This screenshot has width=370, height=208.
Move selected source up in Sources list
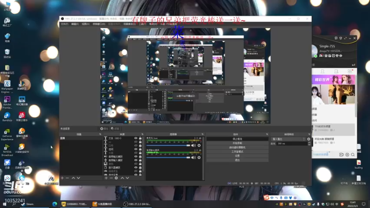click(x=122, y=178)
